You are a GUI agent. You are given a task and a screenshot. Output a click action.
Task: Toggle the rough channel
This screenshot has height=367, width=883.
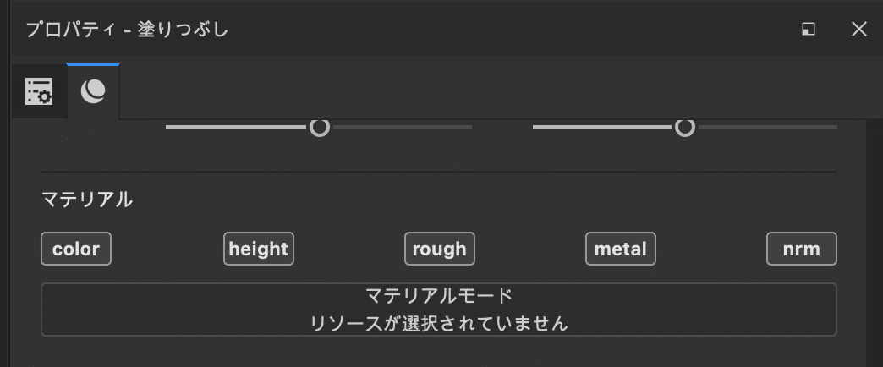point(440,249)
